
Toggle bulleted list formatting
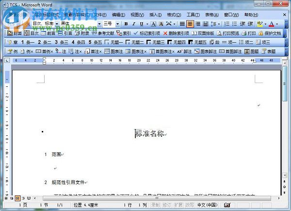tap(235, 24)
